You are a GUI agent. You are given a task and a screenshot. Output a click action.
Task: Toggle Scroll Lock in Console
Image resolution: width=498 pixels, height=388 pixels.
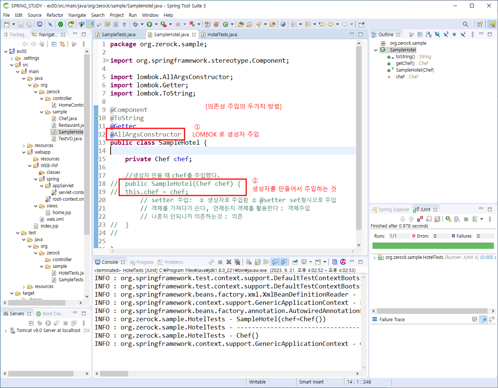point(257,262)
